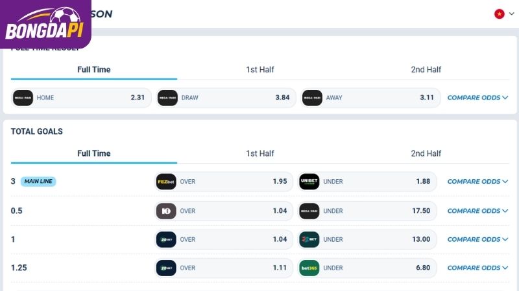Click the 20bet icon on 1.25 line
The image size is (519, 291).
[x=166, y=268]
